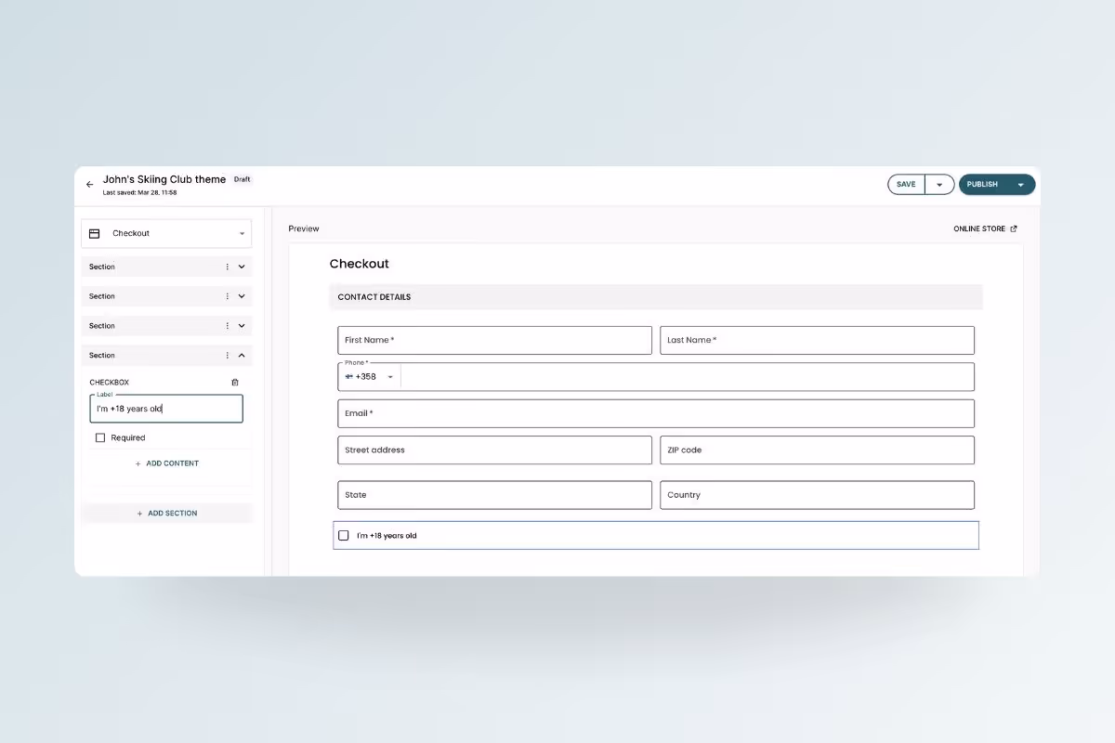Open the kebab menu on the third Section
Image resolution: width=1115 pixels, height=743 pixels.
(226, 326)
